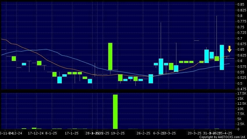Select the 0.625 price axis label

(242, 55)
